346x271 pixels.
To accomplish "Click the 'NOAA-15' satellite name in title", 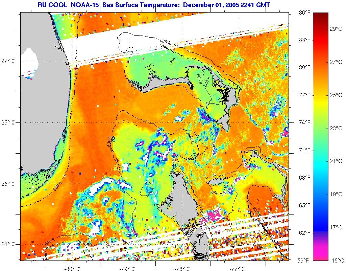I will click(x=85, y=5).
